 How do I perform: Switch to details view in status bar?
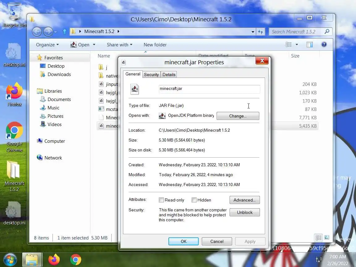(319, 238)
